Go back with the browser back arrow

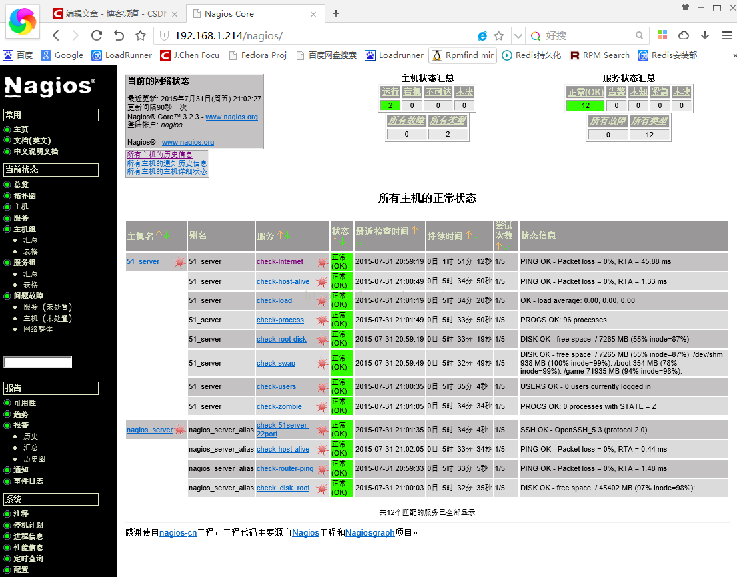[56, 35]
